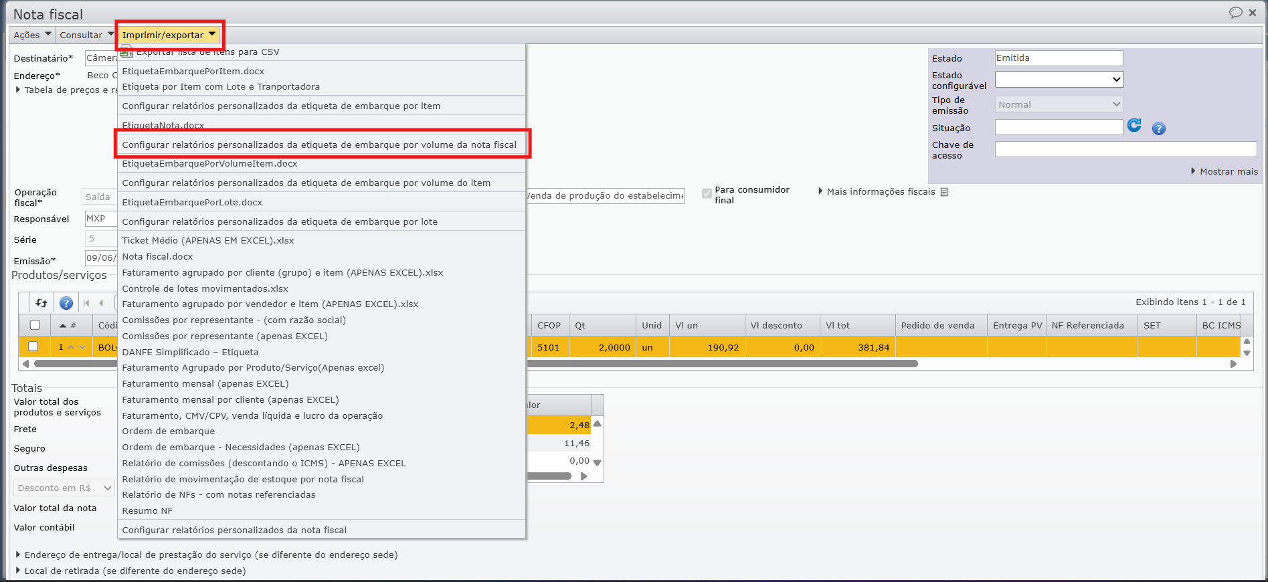The height and width of the screenshot is (582, 1268).
Task: Expand Mais informações fiscais
Action: 877,192
